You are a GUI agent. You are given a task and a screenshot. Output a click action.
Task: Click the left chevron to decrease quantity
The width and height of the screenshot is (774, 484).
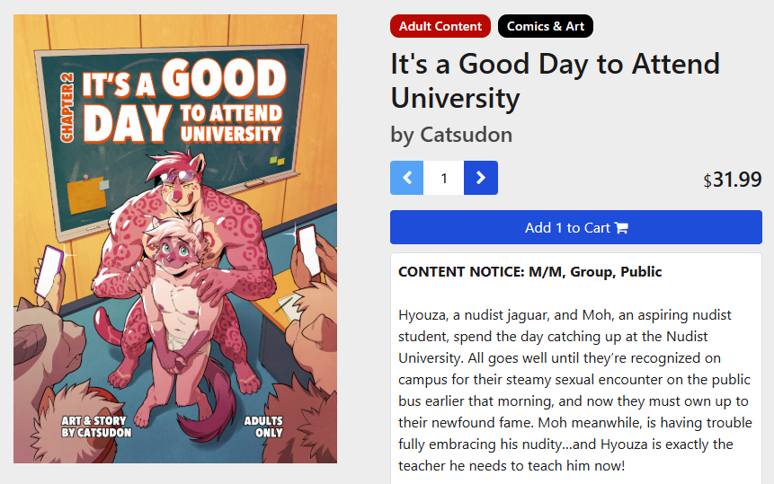click(406, 178)
